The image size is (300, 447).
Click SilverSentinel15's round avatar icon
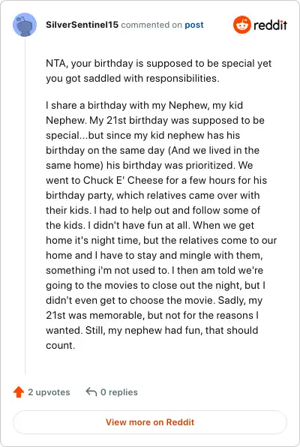click(x=25, y=25)
